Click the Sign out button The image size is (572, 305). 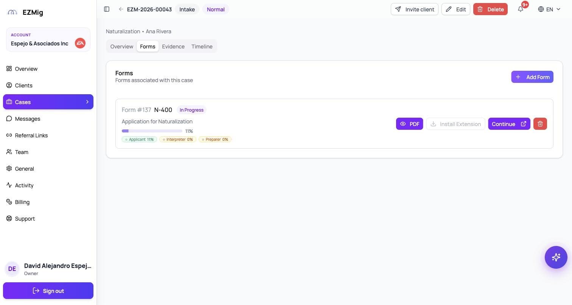tap(48, 291)
